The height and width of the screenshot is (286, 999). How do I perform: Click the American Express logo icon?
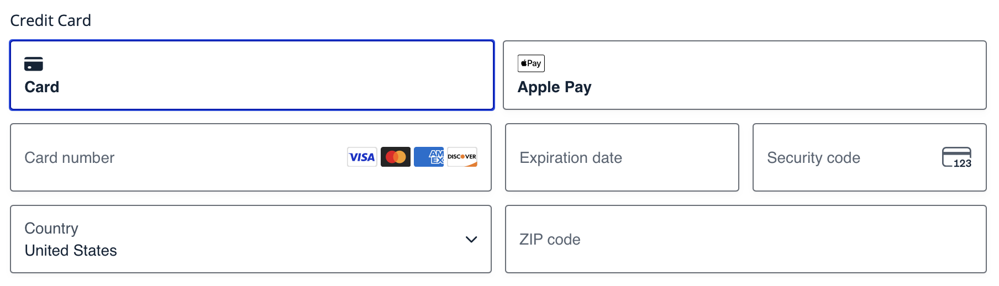pos(429,157)
